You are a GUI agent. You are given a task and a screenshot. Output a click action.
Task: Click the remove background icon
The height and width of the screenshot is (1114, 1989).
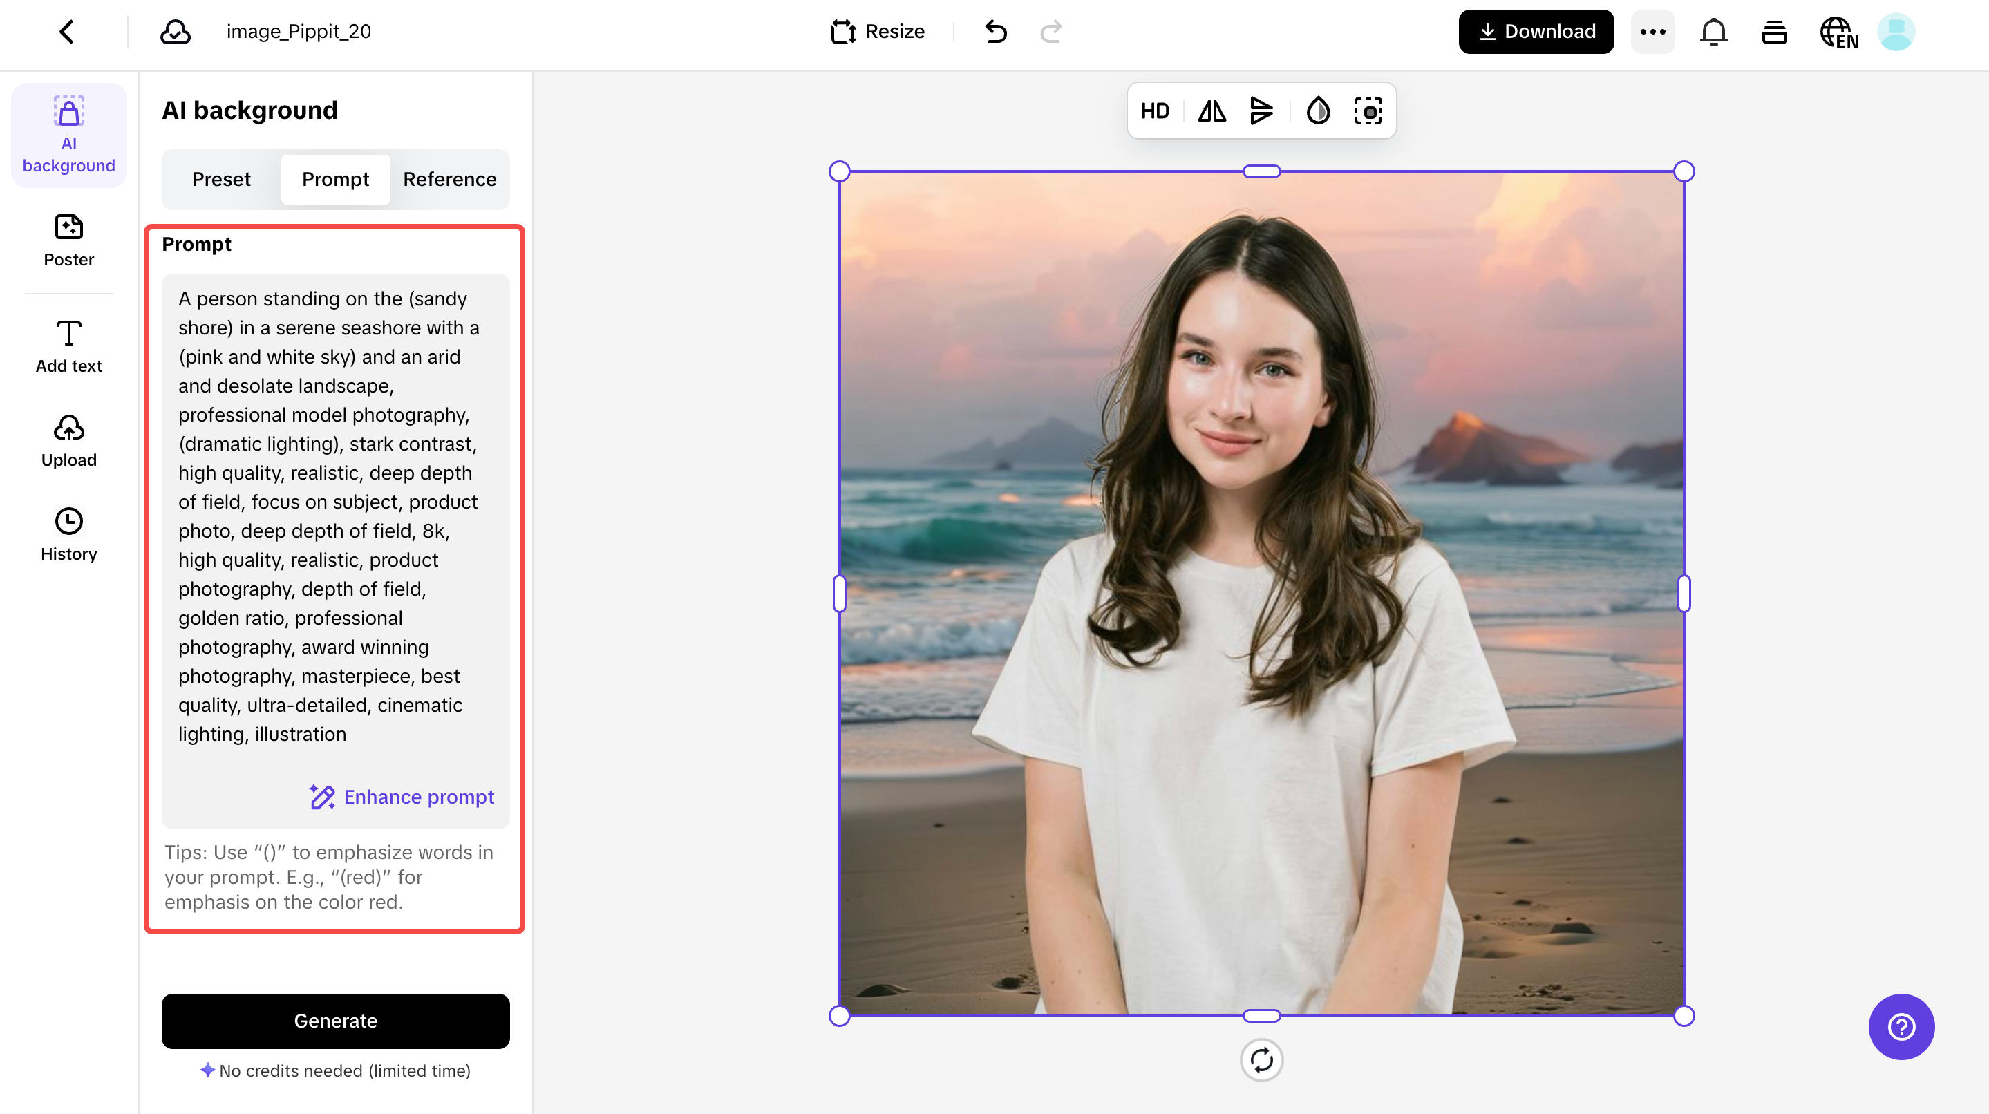coord(1368,111)
